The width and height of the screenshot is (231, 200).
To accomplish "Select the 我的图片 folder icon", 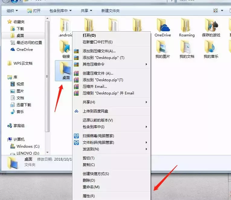I will pyautogui.click(x=162, y=47).
